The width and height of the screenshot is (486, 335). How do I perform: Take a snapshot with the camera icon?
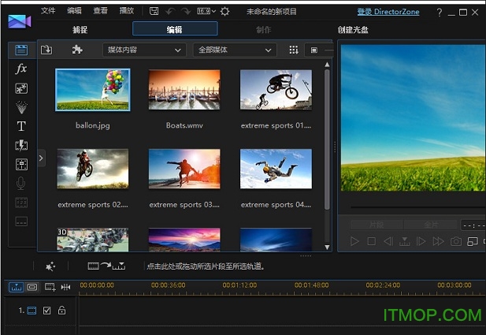[455, 241]
